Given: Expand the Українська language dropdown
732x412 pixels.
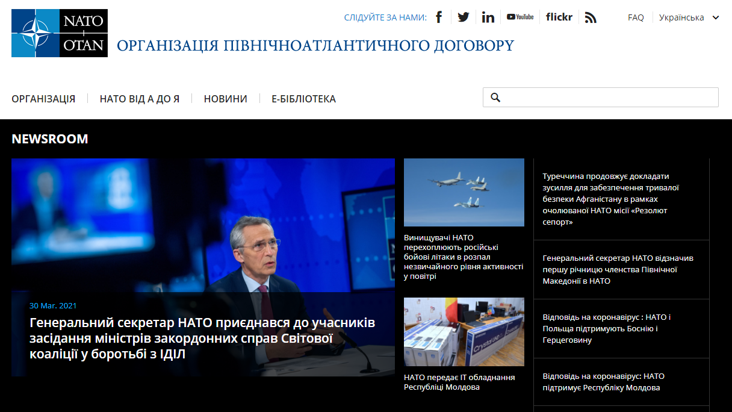Looking at the screenshot, I should coord(689,17).
